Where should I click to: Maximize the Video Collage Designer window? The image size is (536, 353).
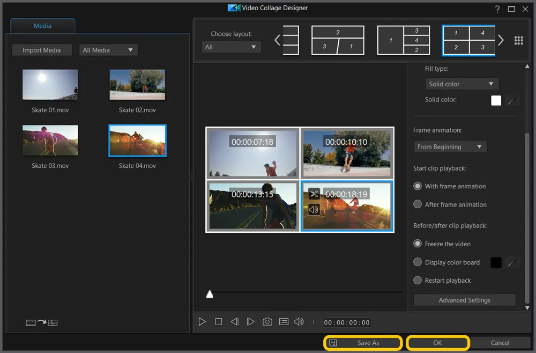(511, 9)
